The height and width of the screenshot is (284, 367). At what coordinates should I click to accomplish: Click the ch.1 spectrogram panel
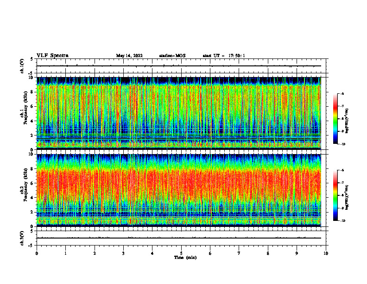[x=179, y=113]
